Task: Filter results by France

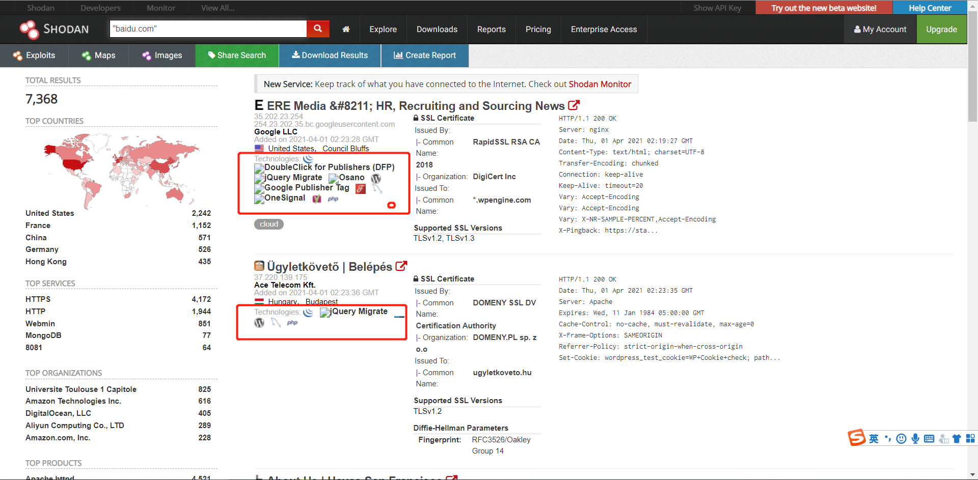Action: coord(38,225)
